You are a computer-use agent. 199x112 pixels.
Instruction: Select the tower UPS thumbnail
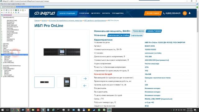[67, 82]
